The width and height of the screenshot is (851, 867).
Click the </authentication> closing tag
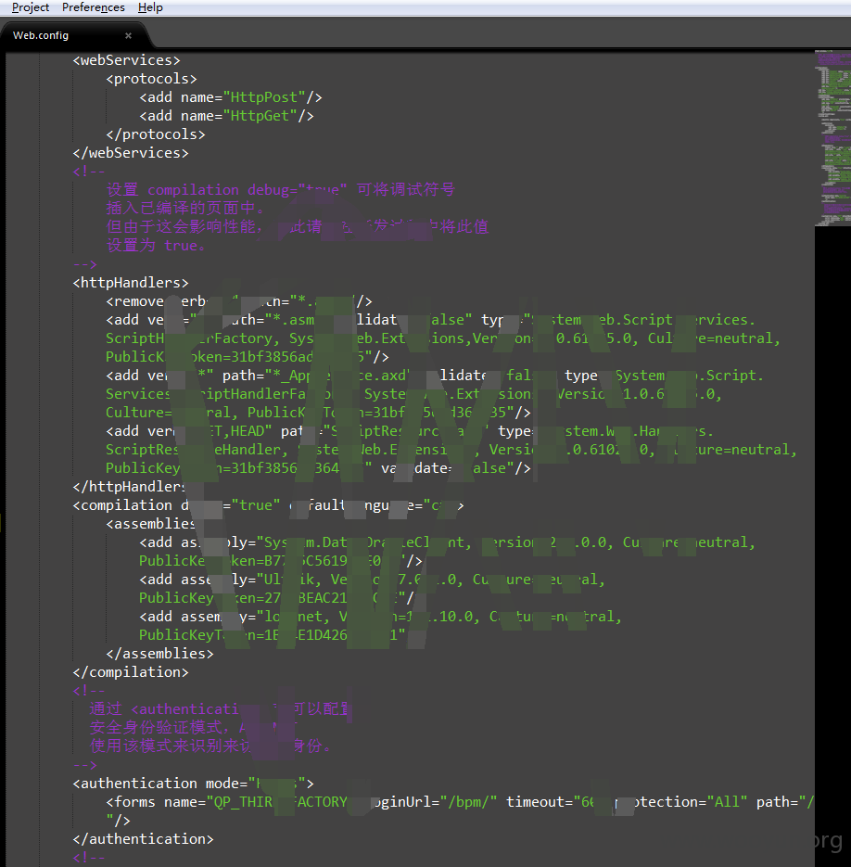pyautogui.click(x=143, y=839)
